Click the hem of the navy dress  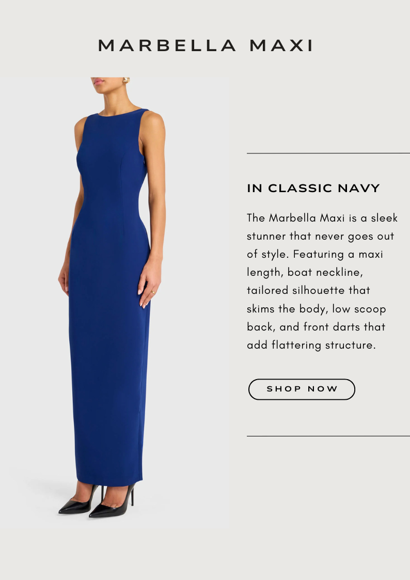pyautogui.click(x=109, y=482)
